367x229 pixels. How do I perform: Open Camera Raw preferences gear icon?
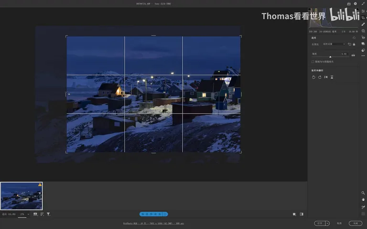pos(356,4)
